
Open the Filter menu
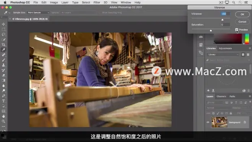[97, 2]
